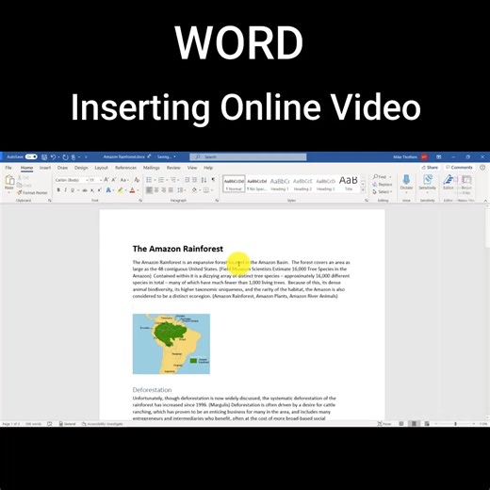This screenshot has width=490, height=490.
Task: Switch to the Design tab
Action: coord(81,168)
